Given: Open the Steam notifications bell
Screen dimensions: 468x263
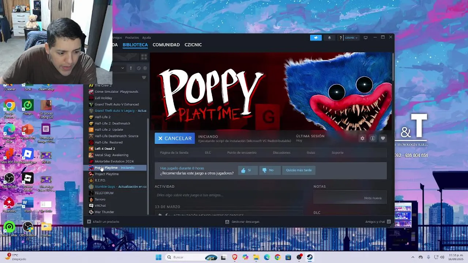Looking at the screenshot, I should (x=329, y=38).
